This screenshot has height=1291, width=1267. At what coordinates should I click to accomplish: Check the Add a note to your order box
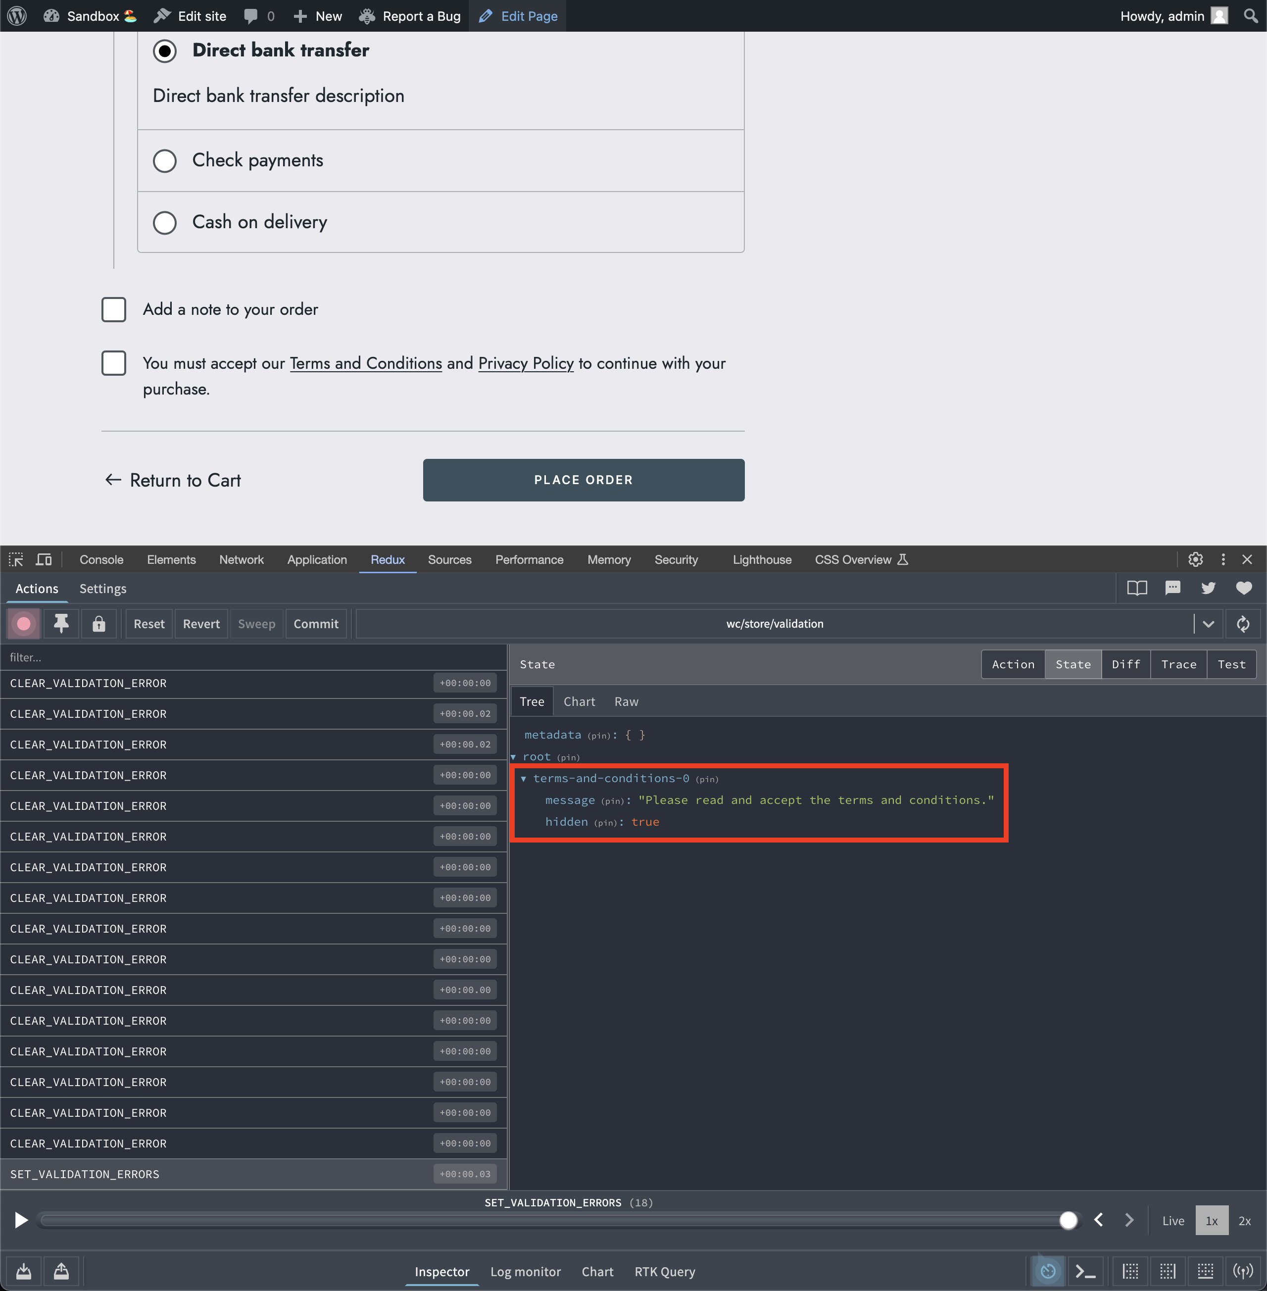(x=114, y=309)
